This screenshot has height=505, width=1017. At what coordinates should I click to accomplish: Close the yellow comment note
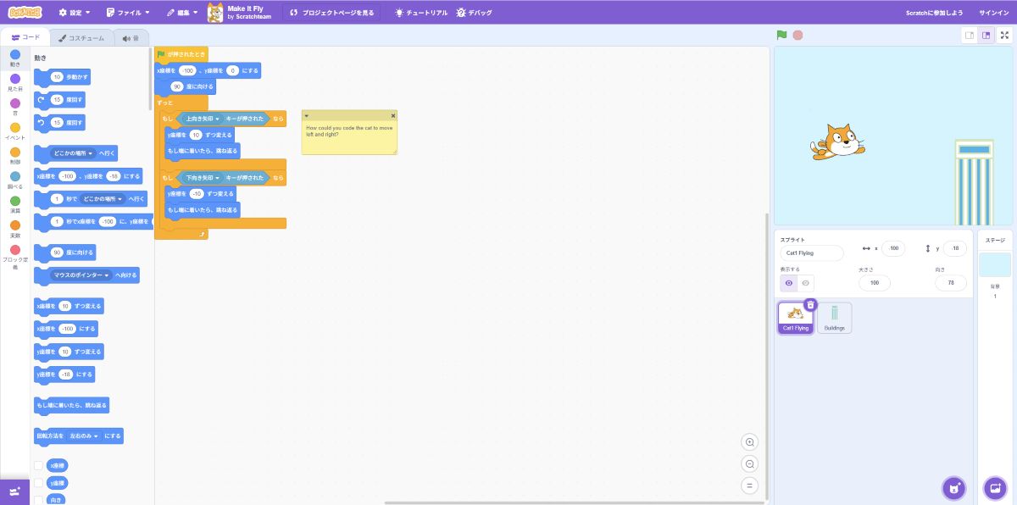(393, 115)
